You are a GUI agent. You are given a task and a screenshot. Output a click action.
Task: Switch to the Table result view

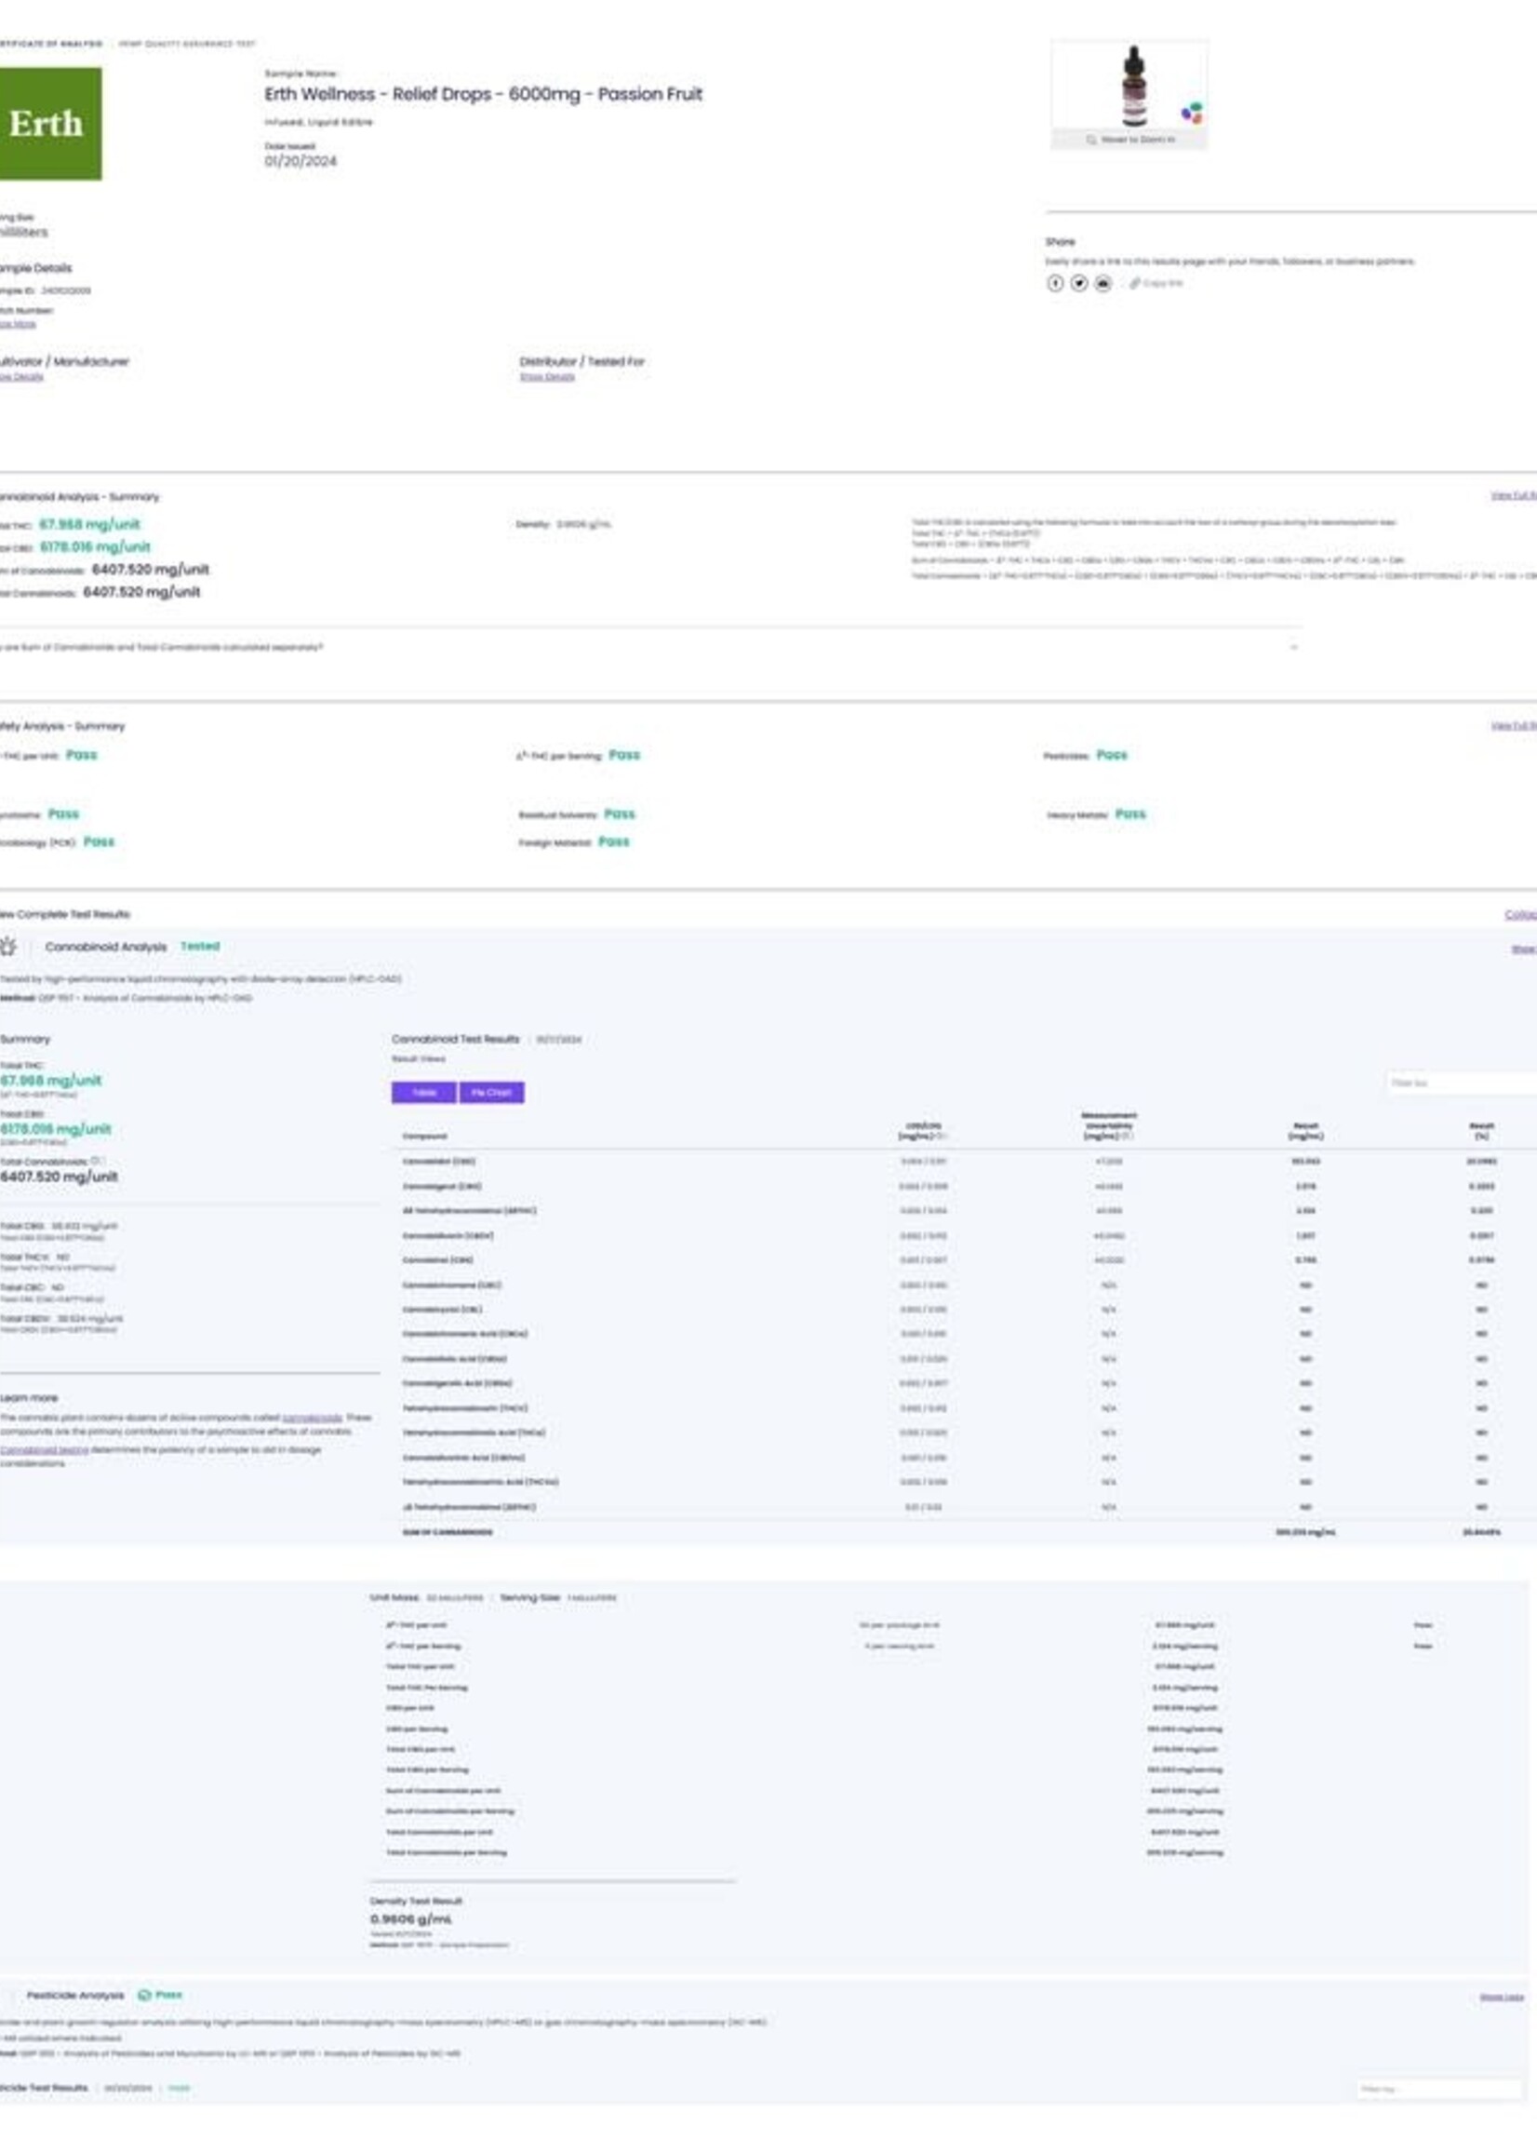click(424, 1093)
